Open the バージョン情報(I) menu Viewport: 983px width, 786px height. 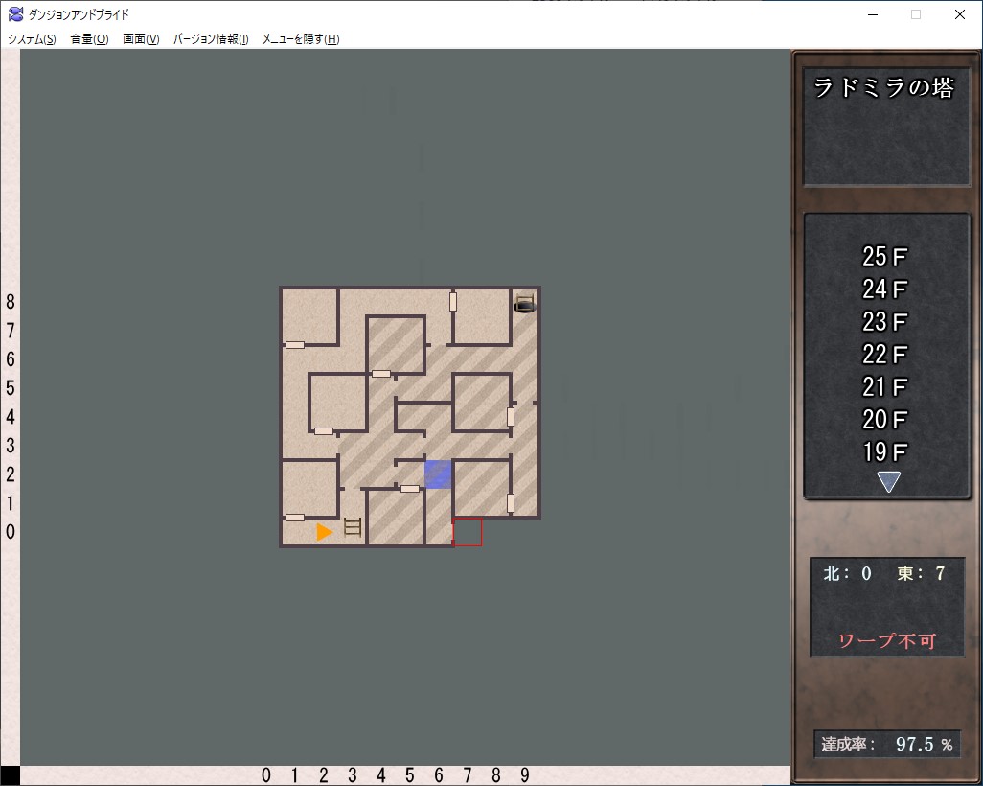pyautogui.click(x=211, y=39)
